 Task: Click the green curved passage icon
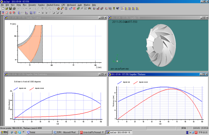point(78,9)
